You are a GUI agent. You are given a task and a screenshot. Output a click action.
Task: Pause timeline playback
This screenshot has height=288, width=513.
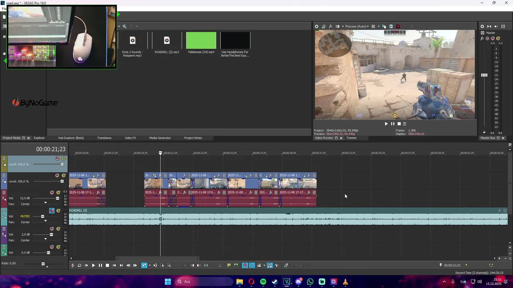pyautogui.click(x=100, y=265)
